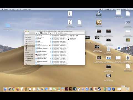Select the zoom_0.mp4 file
This screenshot has width=133, height=100.
coord(72,40)
